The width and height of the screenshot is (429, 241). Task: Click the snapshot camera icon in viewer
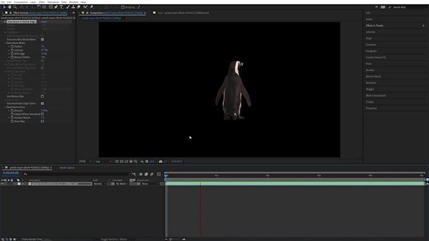click(x=161, y=161)
